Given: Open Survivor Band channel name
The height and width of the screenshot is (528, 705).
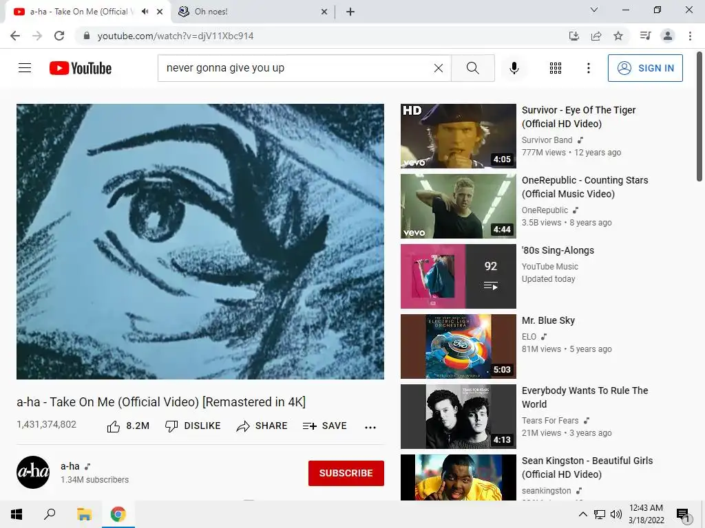Looking at the screenshot, I should click(x=547, y=140).
